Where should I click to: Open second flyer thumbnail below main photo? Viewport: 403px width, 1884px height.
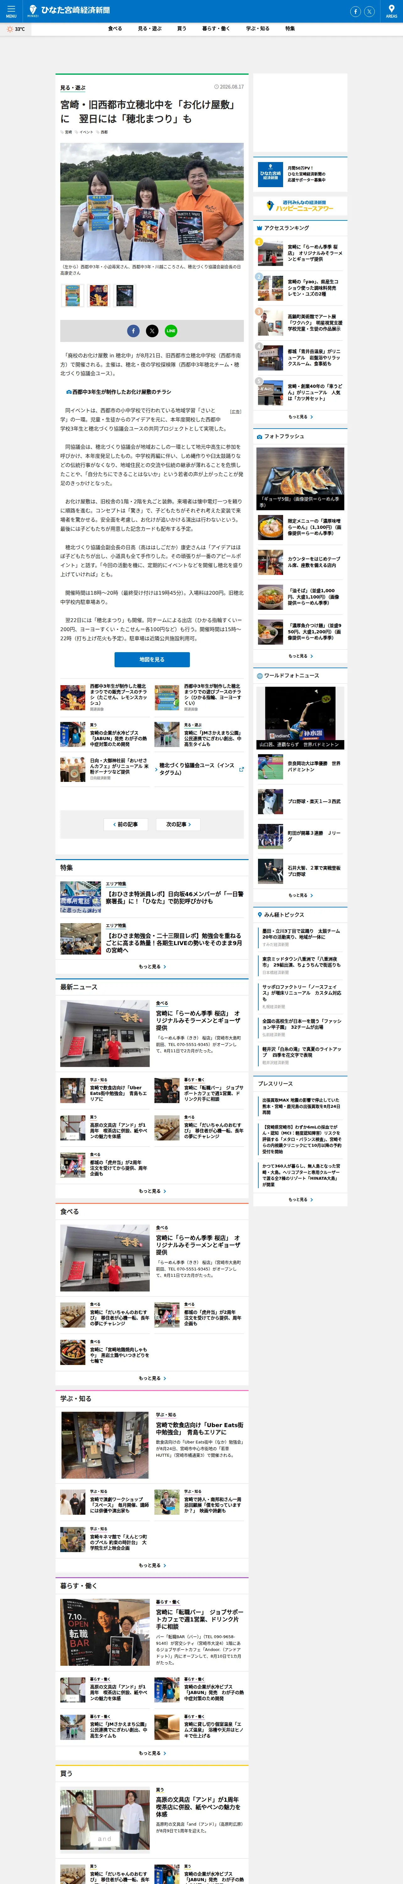(x=99, y=295)
